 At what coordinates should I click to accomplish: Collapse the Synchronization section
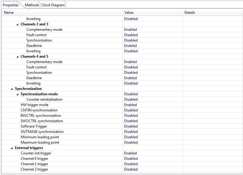(12, 89)
